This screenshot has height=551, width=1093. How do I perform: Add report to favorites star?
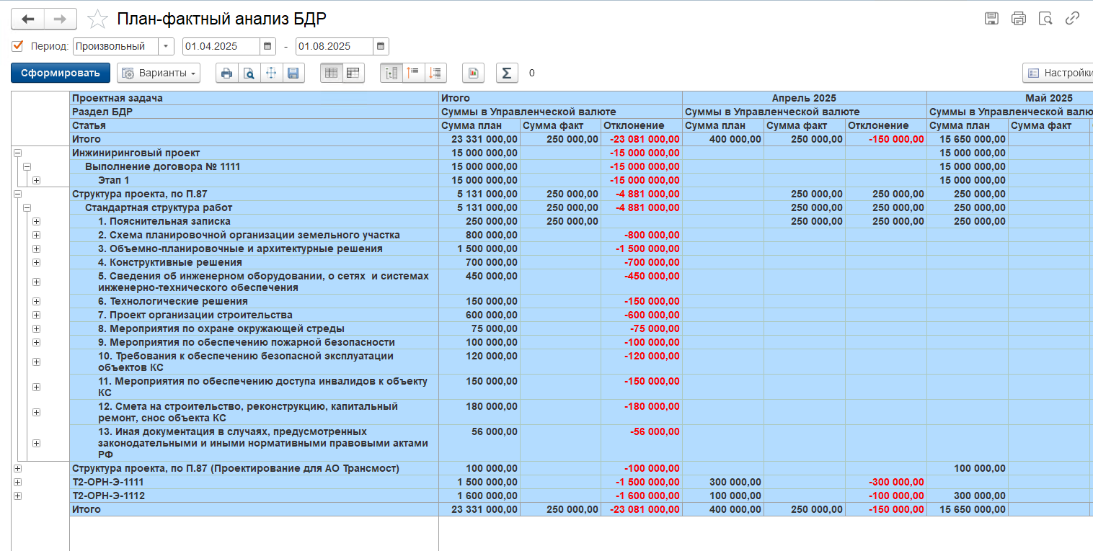pyautogui.click(x=97, y=19)
